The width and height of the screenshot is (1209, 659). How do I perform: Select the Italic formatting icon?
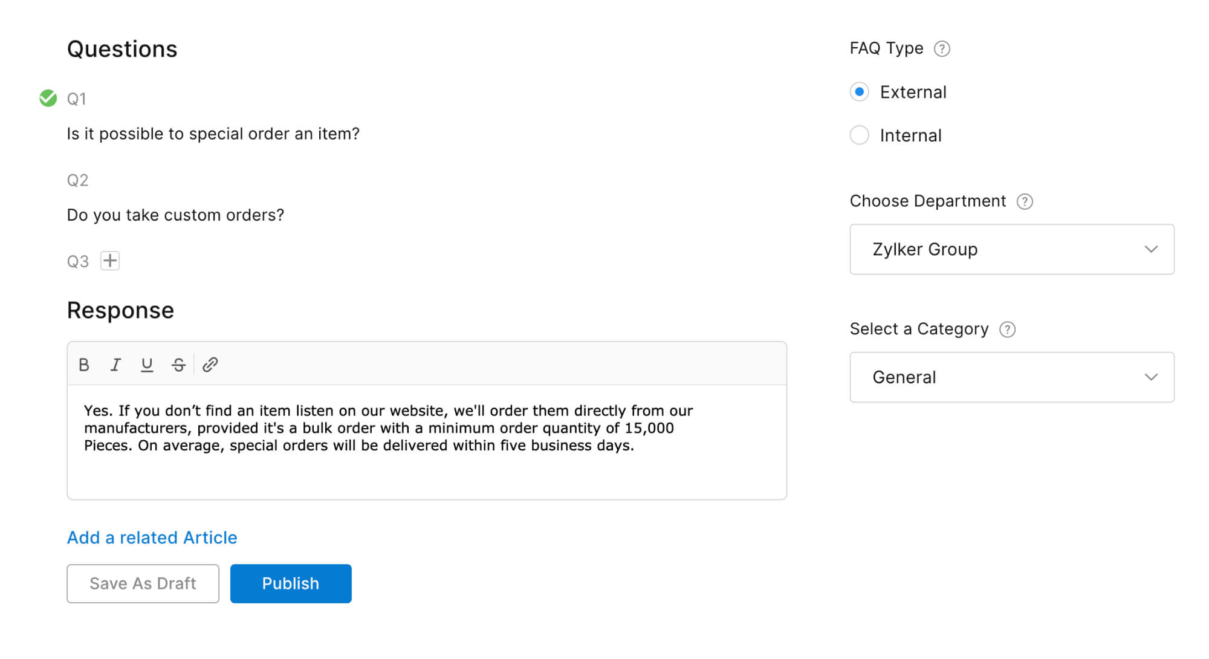114,365
